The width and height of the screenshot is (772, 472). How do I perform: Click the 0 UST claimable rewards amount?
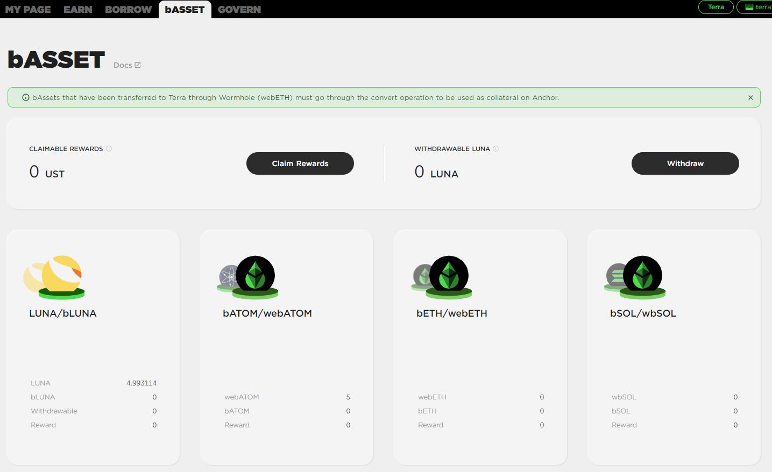[x=47, y=172]
